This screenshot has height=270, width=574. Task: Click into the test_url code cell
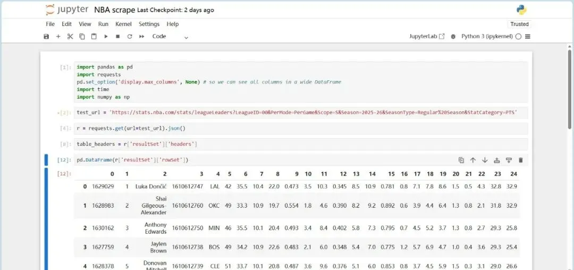click(301, 113)
